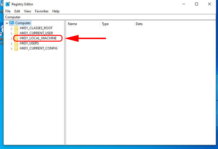
Task: Open the View menu
Action: pyautogui.click(x=27, y=11)
